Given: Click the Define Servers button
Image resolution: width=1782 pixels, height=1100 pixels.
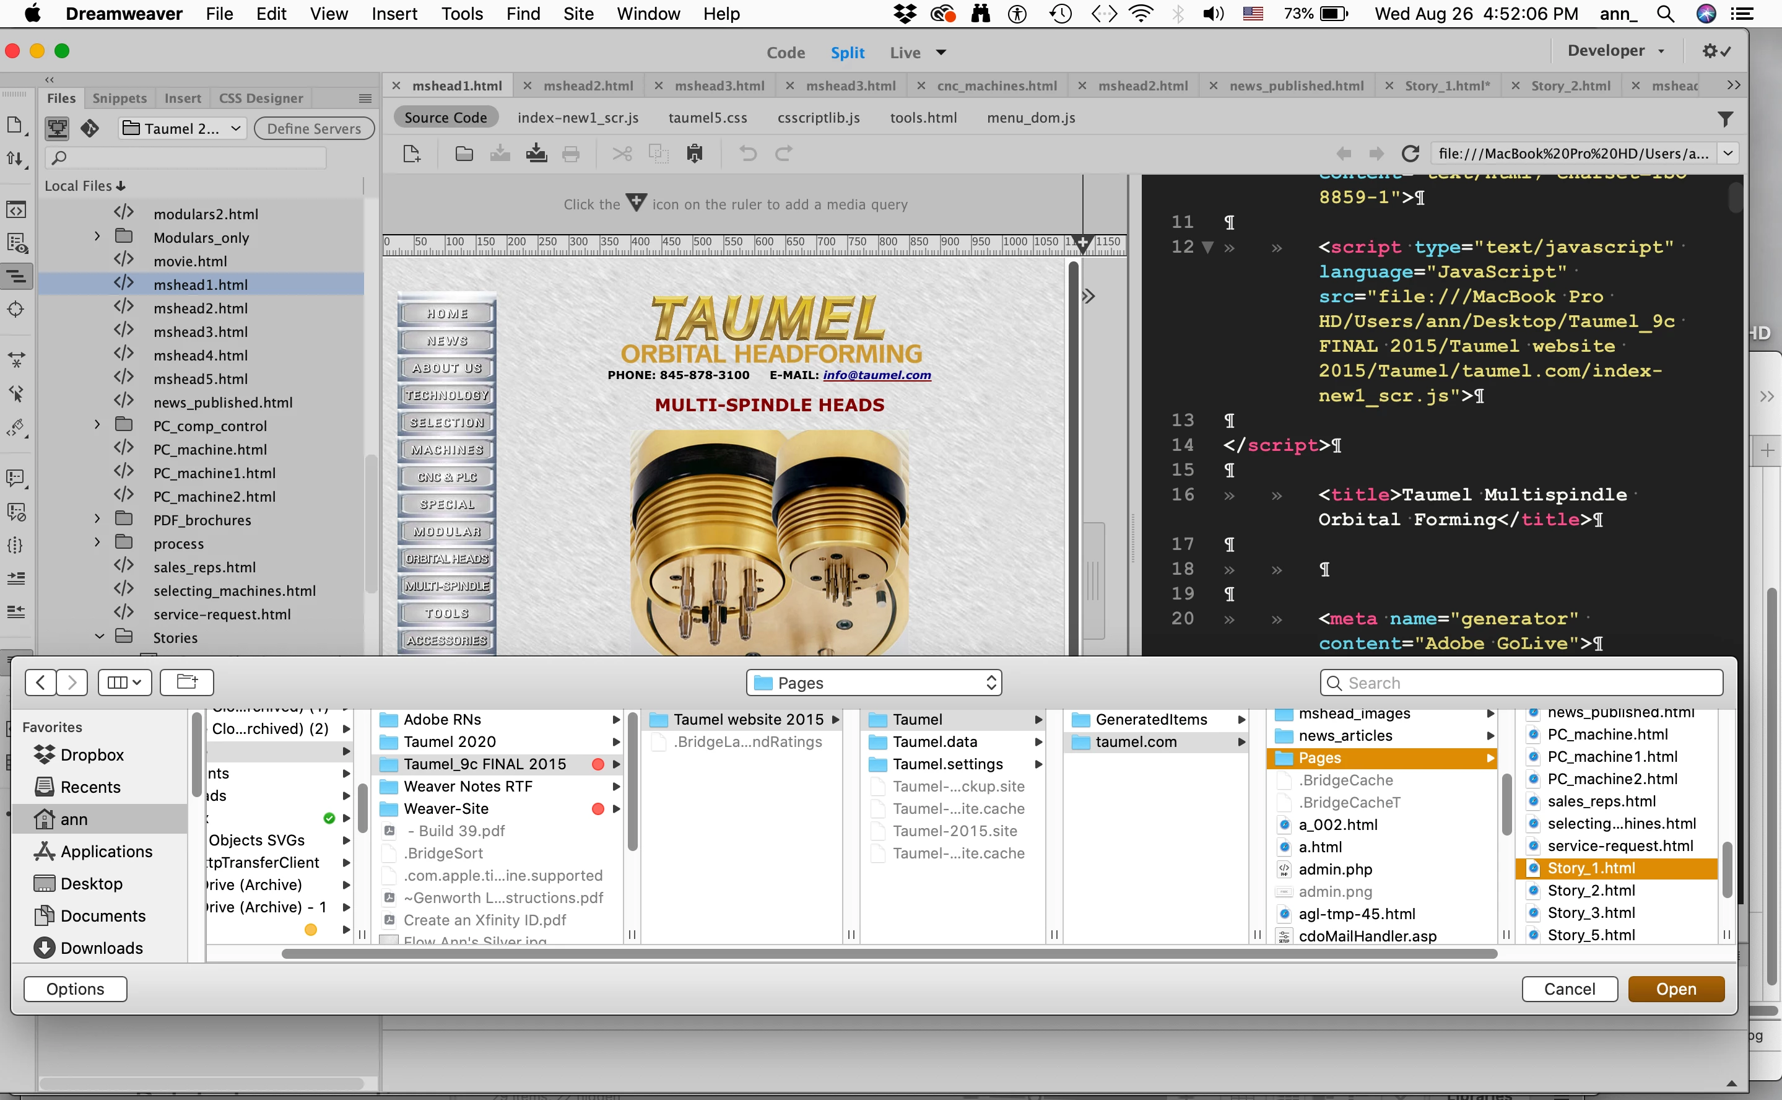Looking at the screenshot, I should pyautogui.click(x=314, y=129).
